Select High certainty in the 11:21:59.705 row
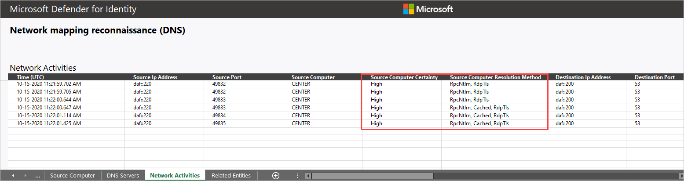This screenshot has height=181, width=684. pos(402,92)
